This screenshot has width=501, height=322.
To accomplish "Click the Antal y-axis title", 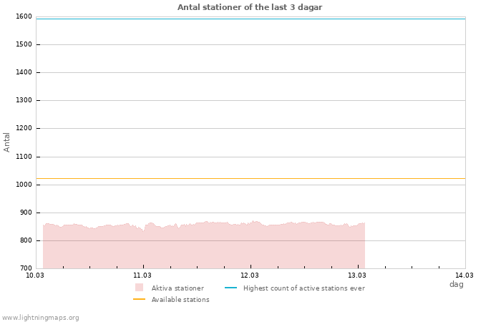I will [7, 142].
